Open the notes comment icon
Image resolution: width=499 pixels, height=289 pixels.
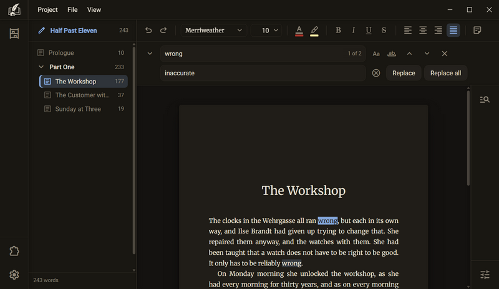[x=477, y=30]
